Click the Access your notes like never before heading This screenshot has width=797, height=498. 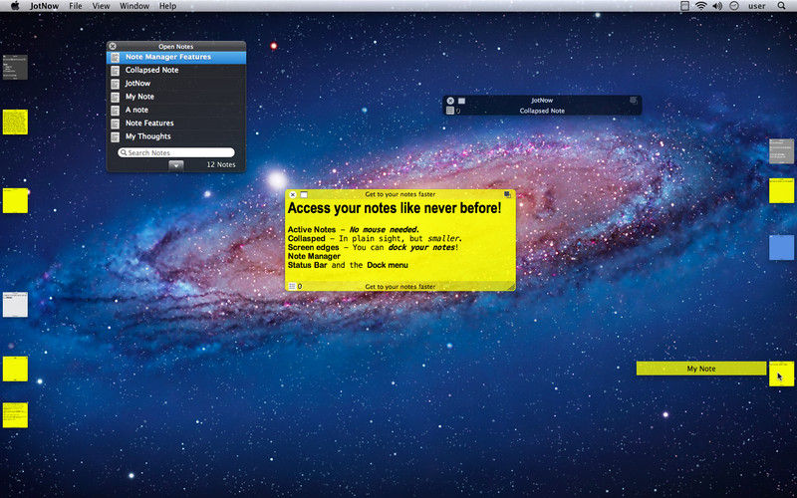(395, 208)
